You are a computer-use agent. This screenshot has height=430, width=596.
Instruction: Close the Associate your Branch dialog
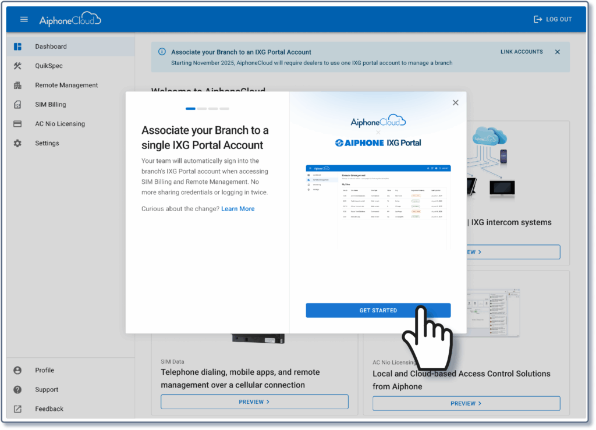455,102
